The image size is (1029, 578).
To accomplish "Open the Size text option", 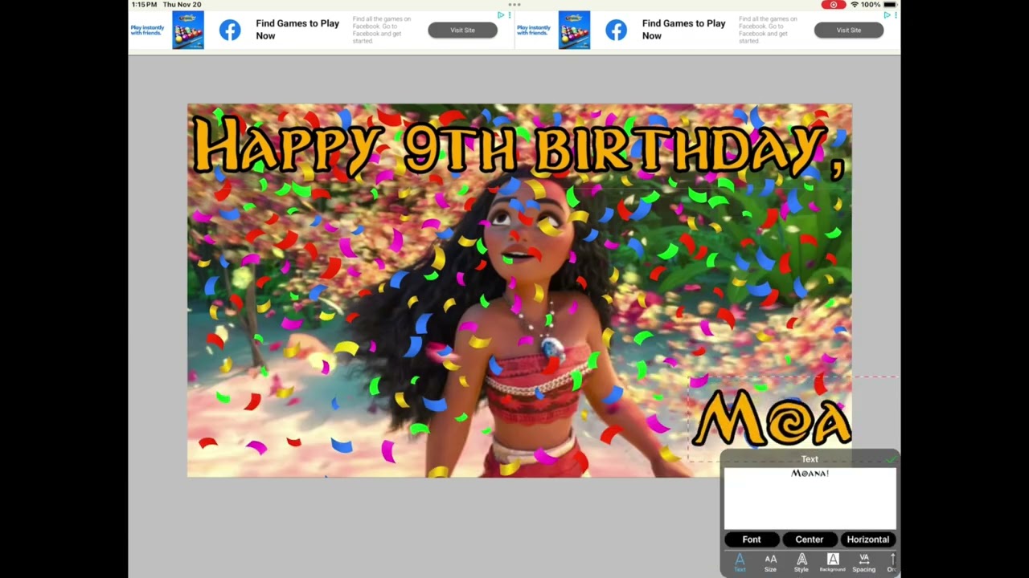I will 770,563.
